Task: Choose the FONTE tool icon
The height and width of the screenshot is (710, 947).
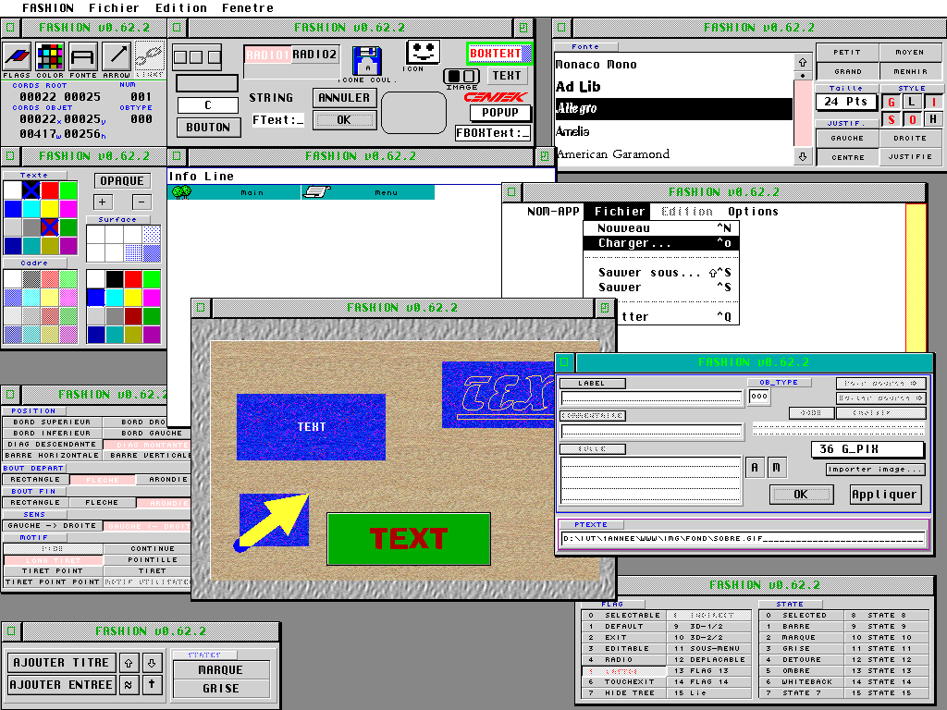Action: tap(82, 56)
